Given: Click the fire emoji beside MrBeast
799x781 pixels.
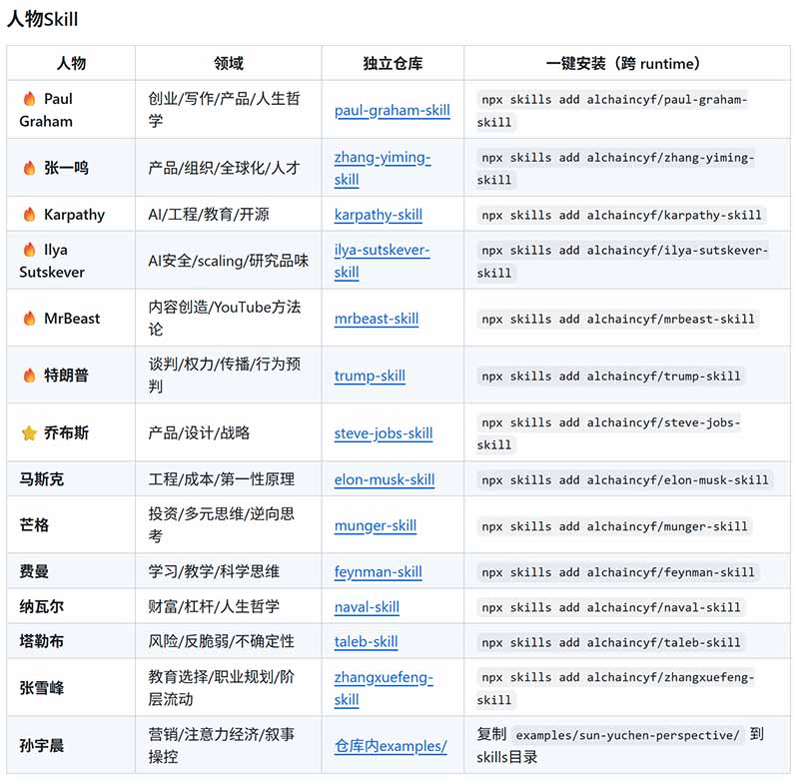Looking at the screenshot, I should (x=30, y=319).
